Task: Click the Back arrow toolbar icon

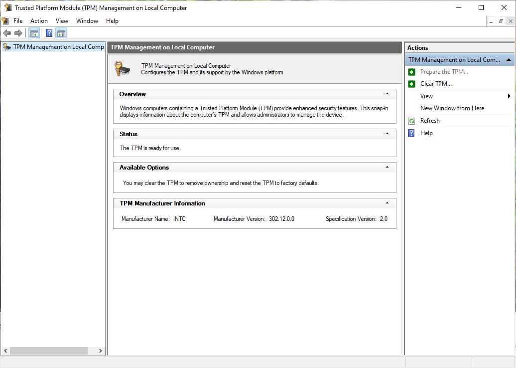Action: point(7,33)
